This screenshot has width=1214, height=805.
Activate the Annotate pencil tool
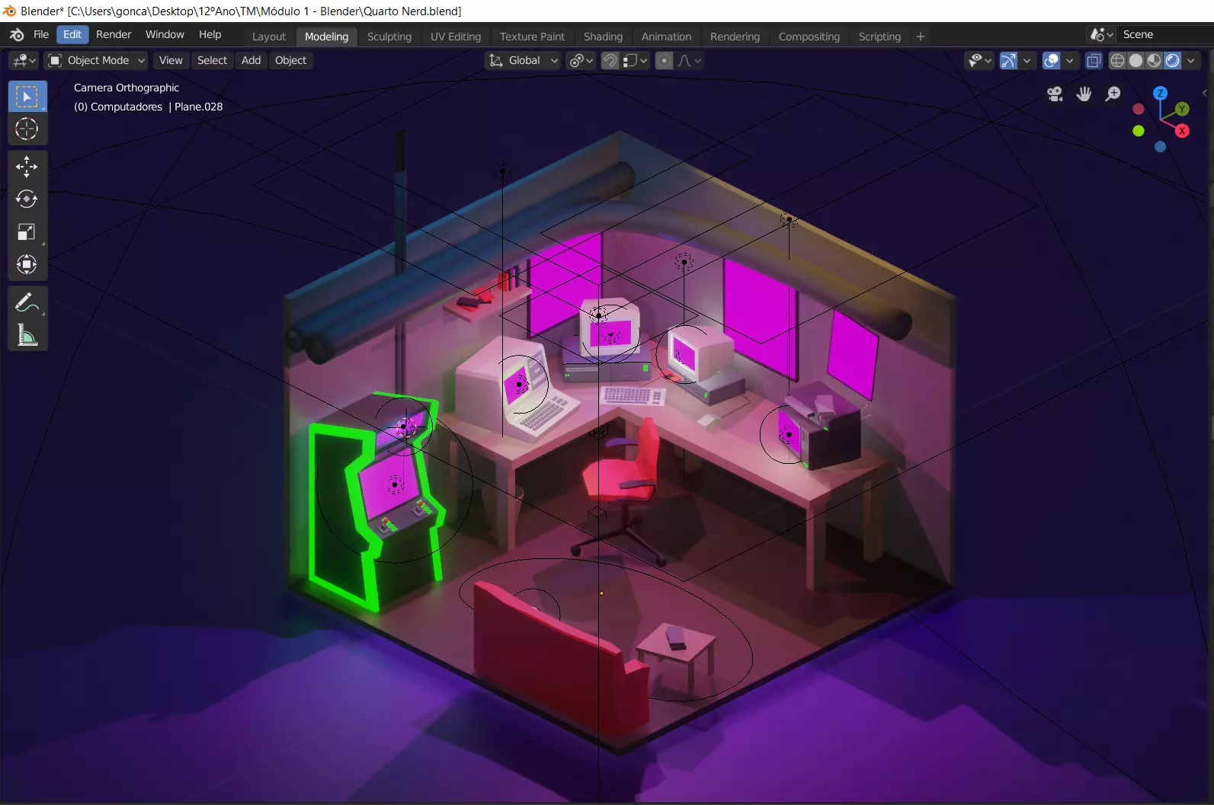(x=27, y=302)
